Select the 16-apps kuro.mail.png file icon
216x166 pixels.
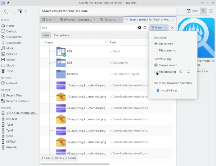pos(61,97)
